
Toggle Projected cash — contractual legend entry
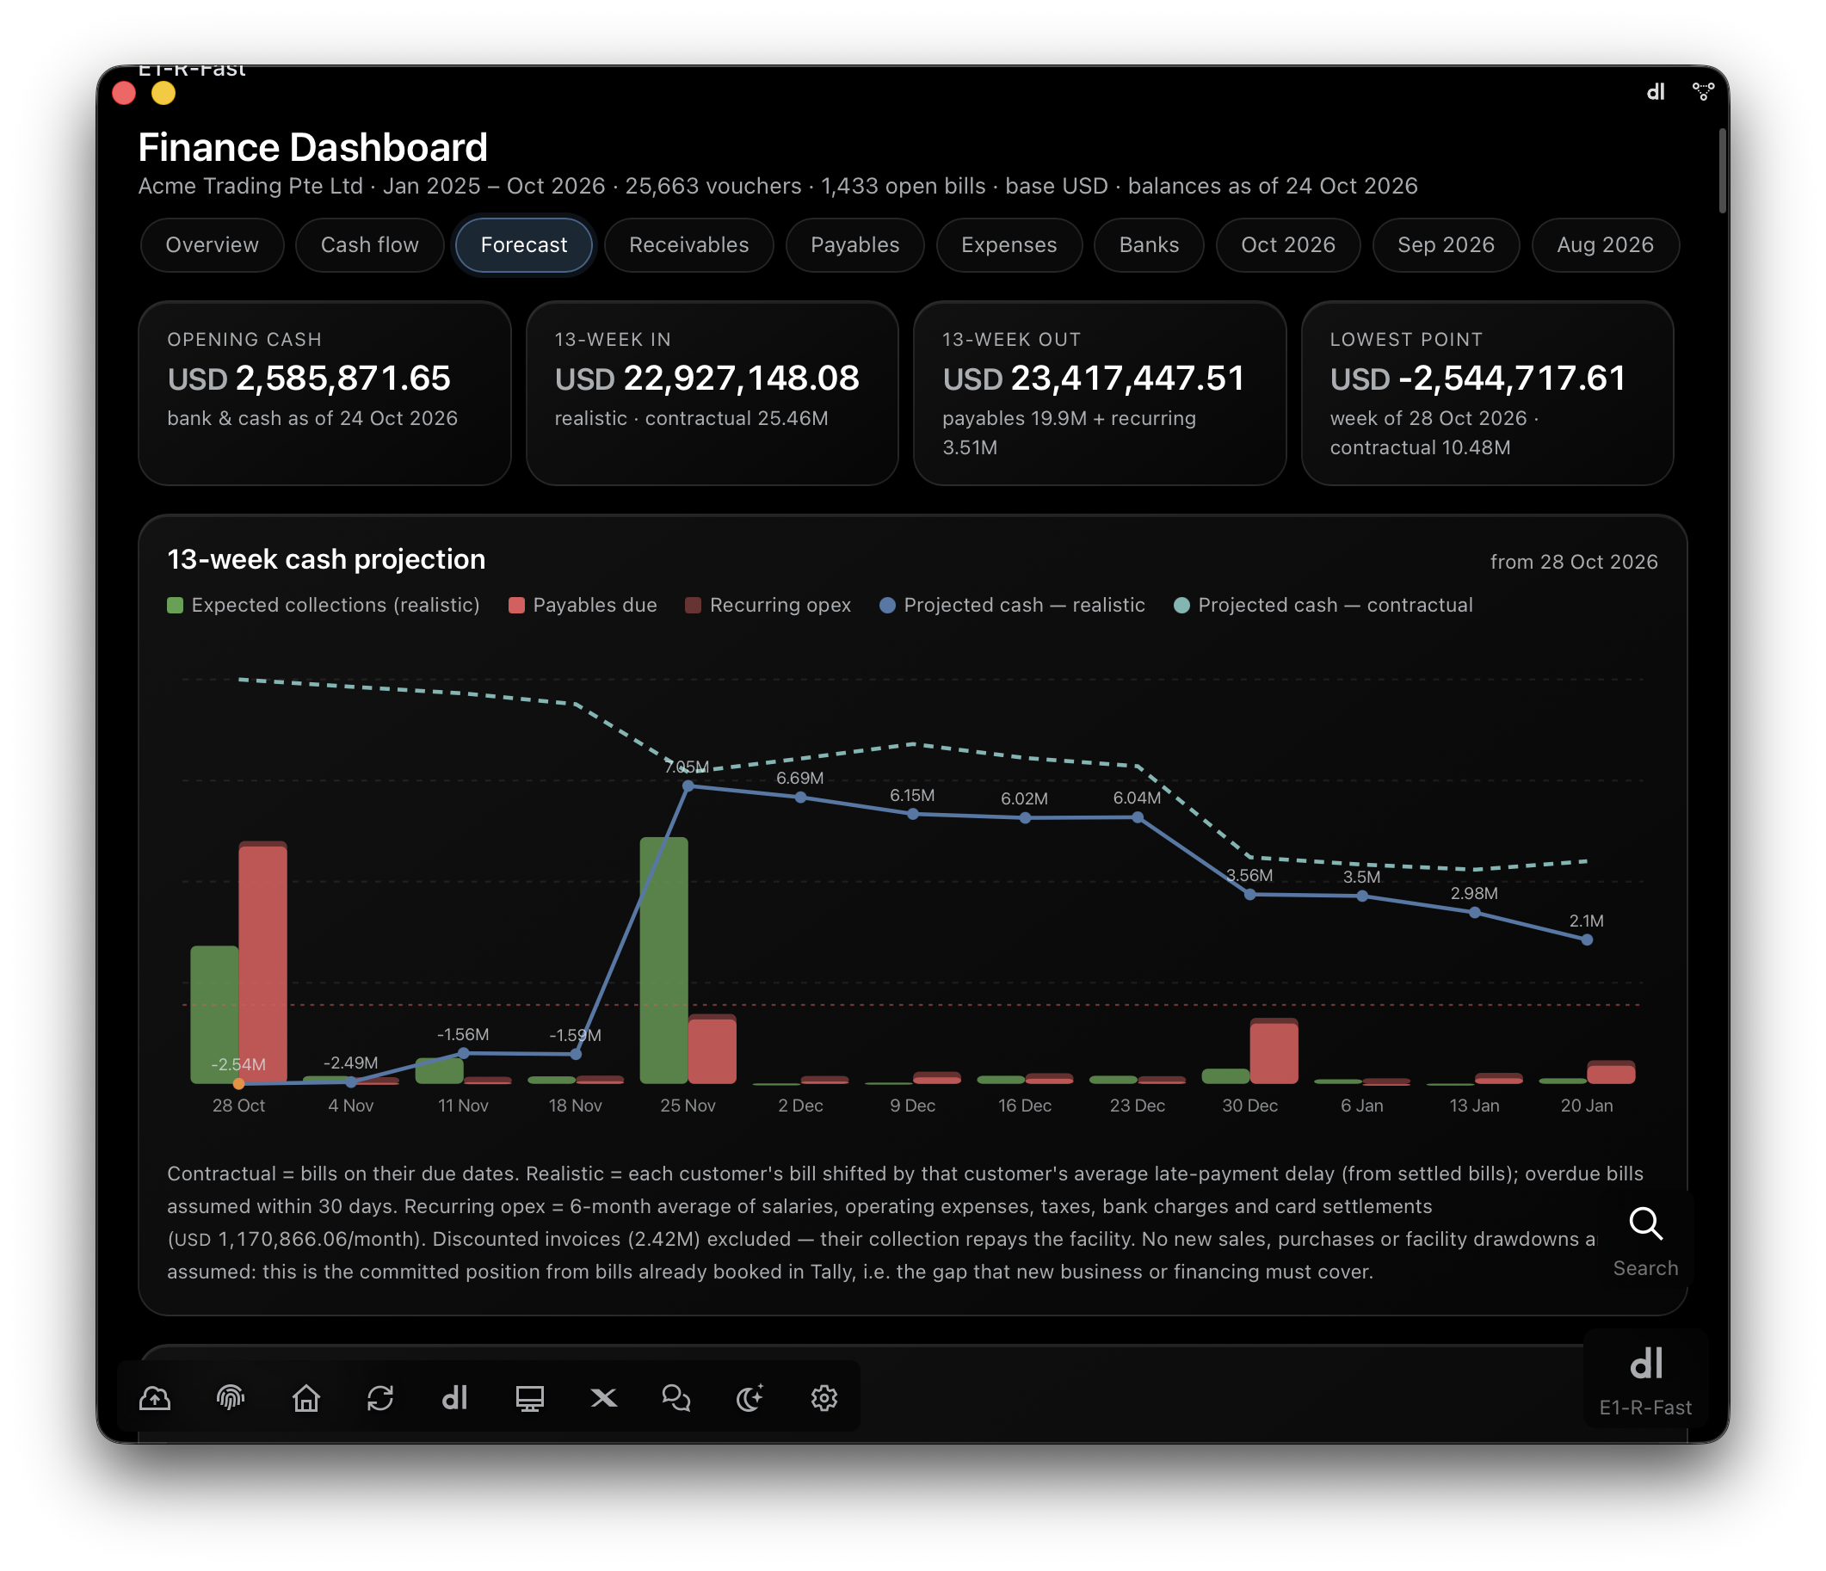[x=1323, y=606]
